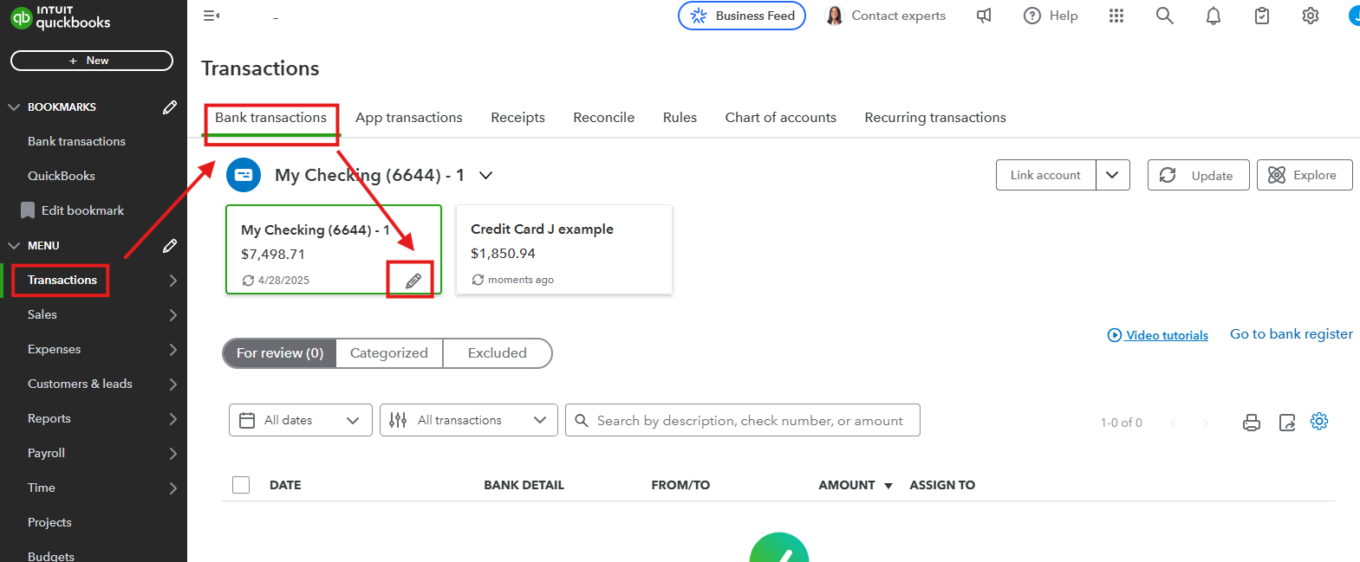Open the Receipts tab
The width and height of the screenshot is (1360, 562).
(518, 118)
